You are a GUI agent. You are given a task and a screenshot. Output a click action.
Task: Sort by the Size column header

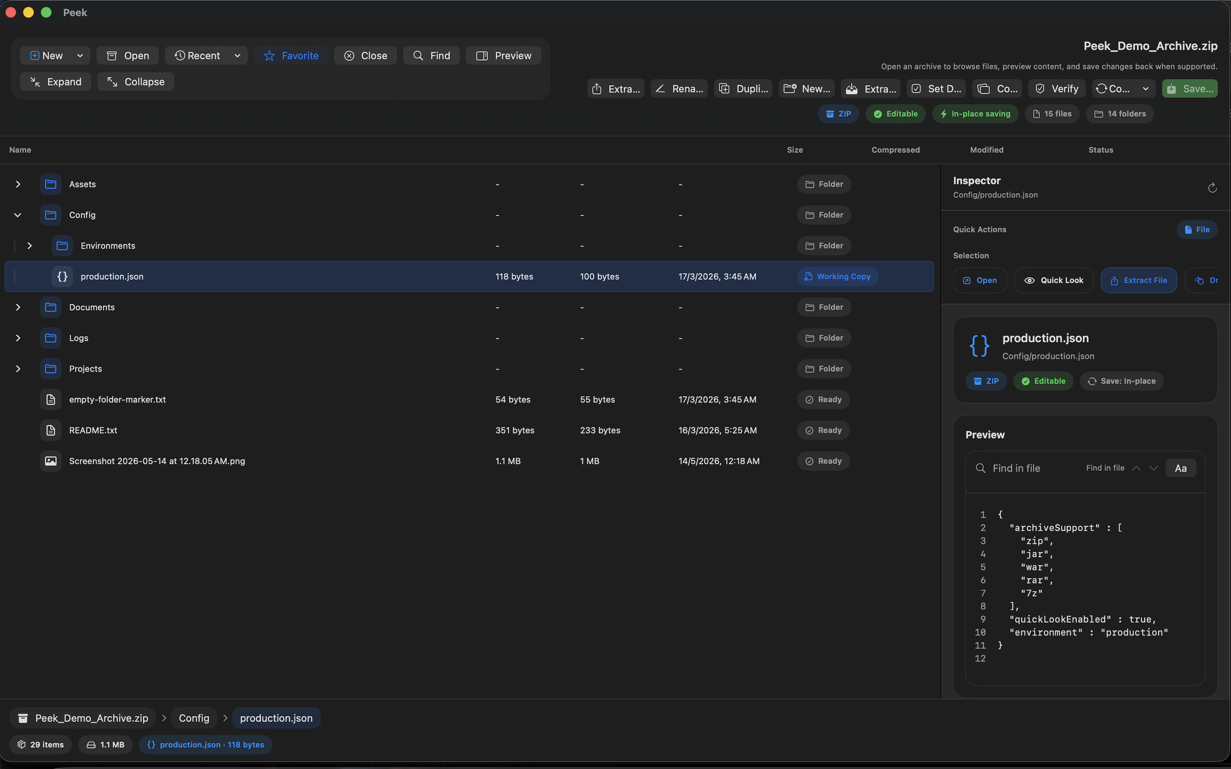[x=795, y=150]
